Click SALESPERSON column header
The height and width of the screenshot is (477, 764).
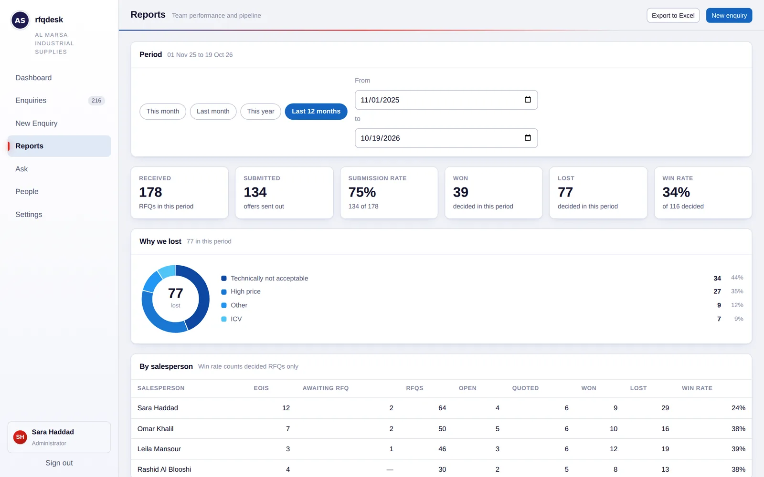coord(161,388)
